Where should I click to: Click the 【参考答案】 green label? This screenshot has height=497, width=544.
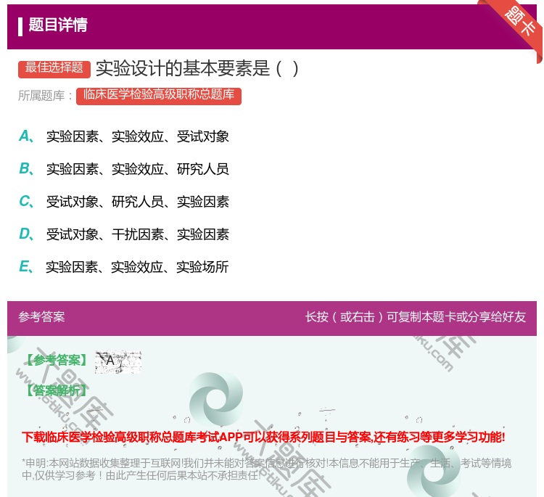[x=57, y=361]
